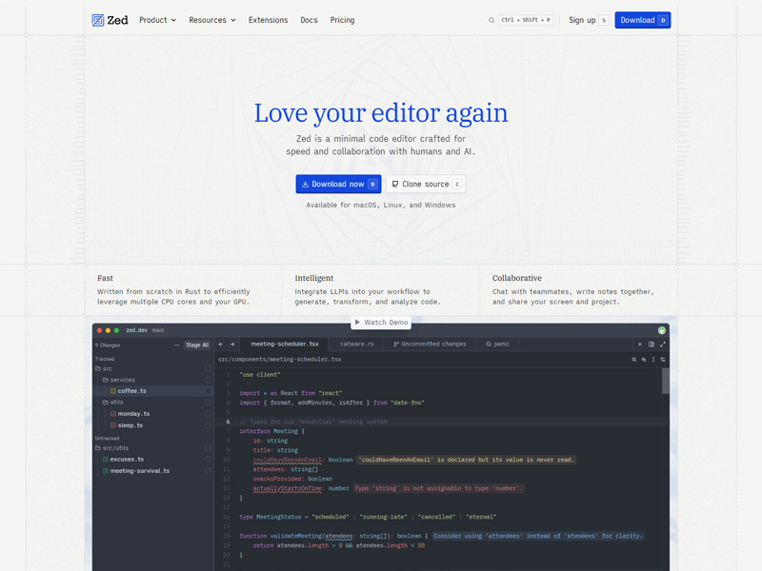Click the split pane icon in editor tab bar
This screenshot has height=571, width=762.
tap(652, 345)
